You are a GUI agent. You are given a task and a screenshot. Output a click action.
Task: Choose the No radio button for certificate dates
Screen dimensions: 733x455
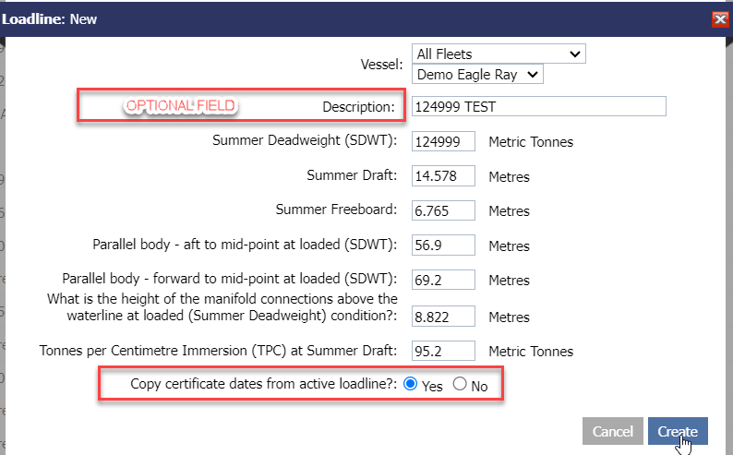pos(460,385)
